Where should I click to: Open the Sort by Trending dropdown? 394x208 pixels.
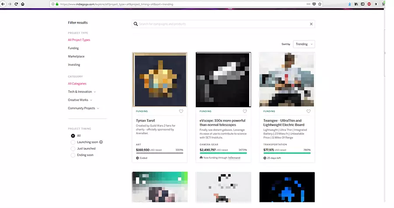click(x=304, y=44)
